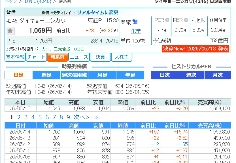The image size is (236, 163).
Task: Click the blue earnings trend arrow icon
Action: (x=135, y=22)
